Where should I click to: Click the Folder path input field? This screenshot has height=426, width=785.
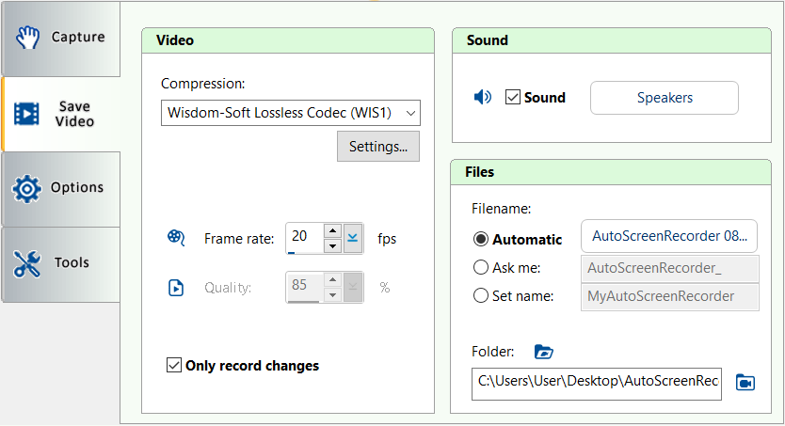click(x=597, y=381)
